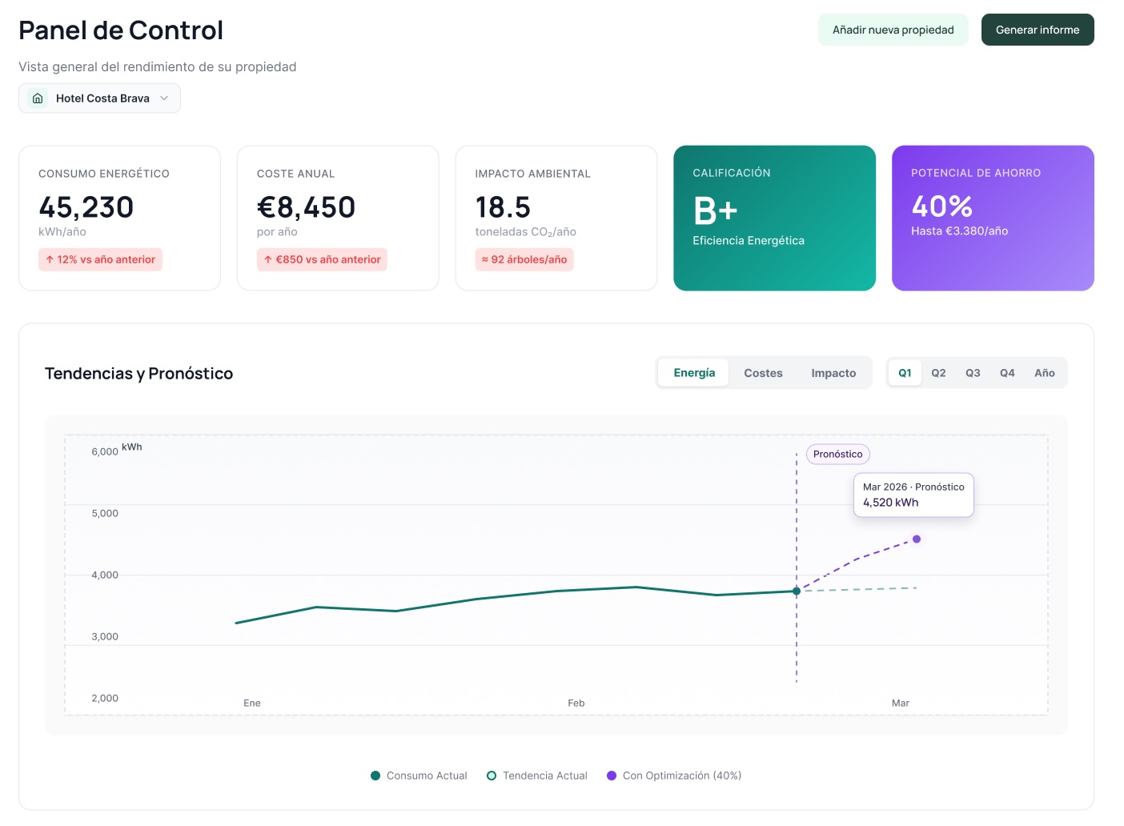Select the Año period toggle
Screen dimensions: 1124x826
click(1044, 373)
